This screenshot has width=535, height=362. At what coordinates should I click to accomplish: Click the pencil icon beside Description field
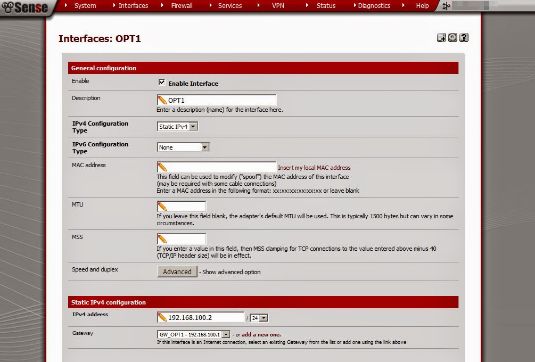[x=161, y=100]
